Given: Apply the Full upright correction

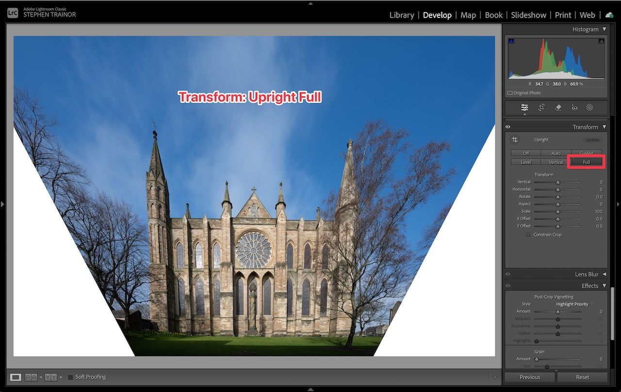Looking at the screenshot, I should click(586, 162).
